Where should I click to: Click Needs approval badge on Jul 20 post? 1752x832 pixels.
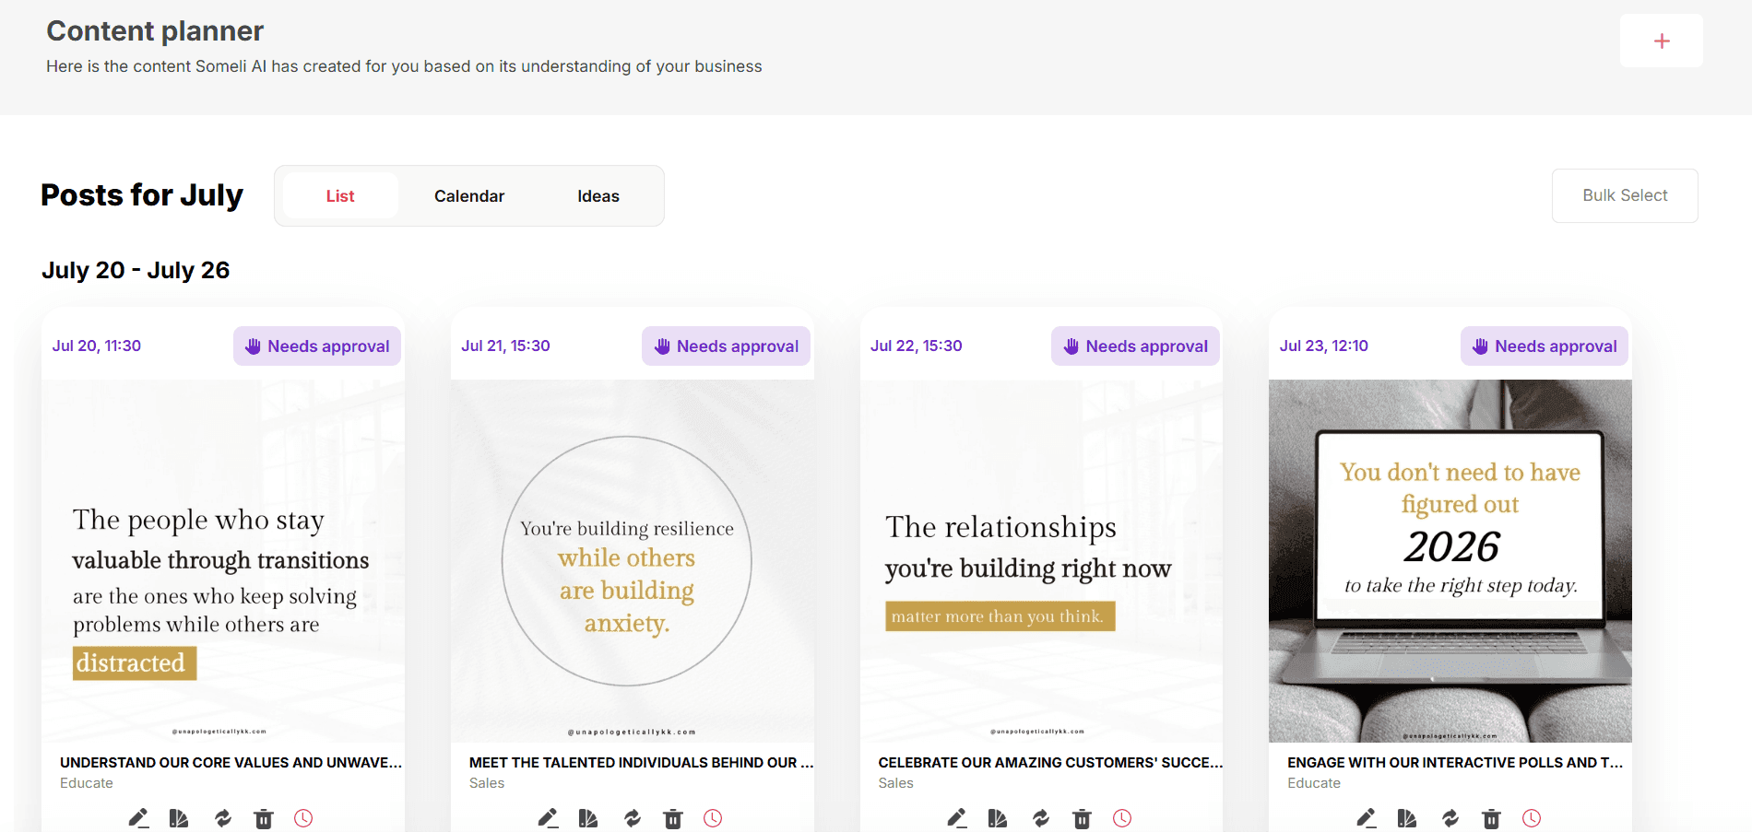(x=317, y=346)
